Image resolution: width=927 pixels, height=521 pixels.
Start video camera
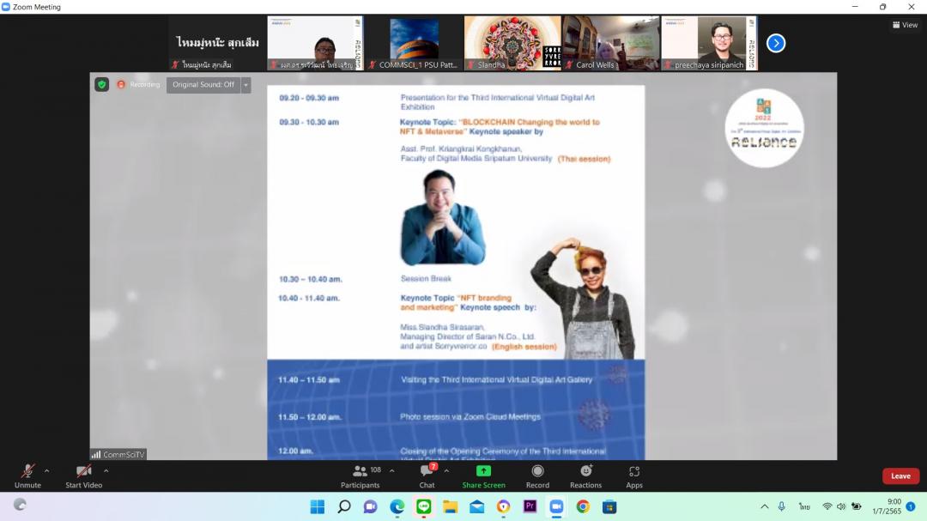click(x=83, y=472)
